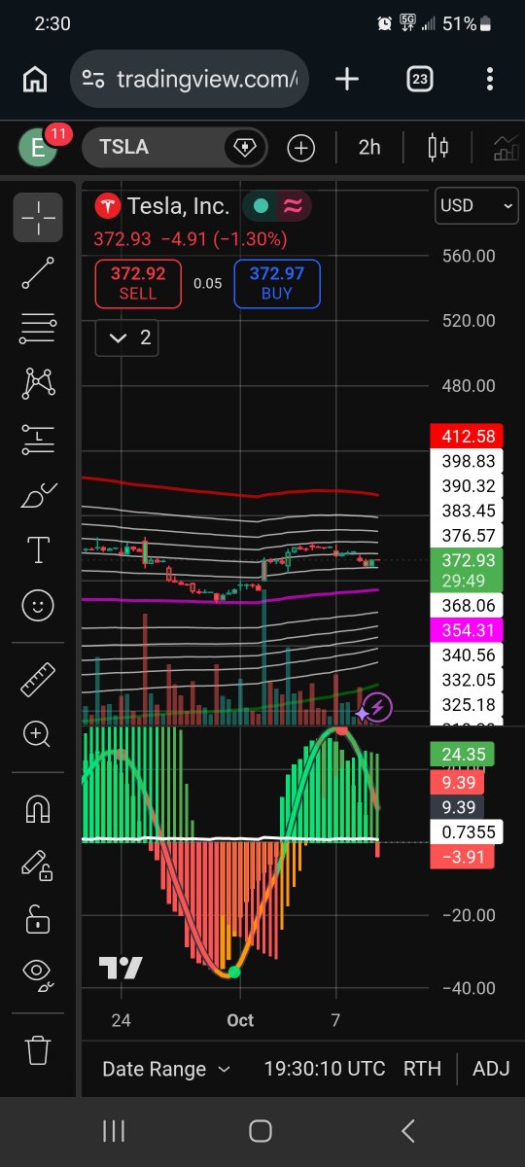Open Android recent apps
This screenshot has height=1167, width=525.
click(x=114, y=1130)
